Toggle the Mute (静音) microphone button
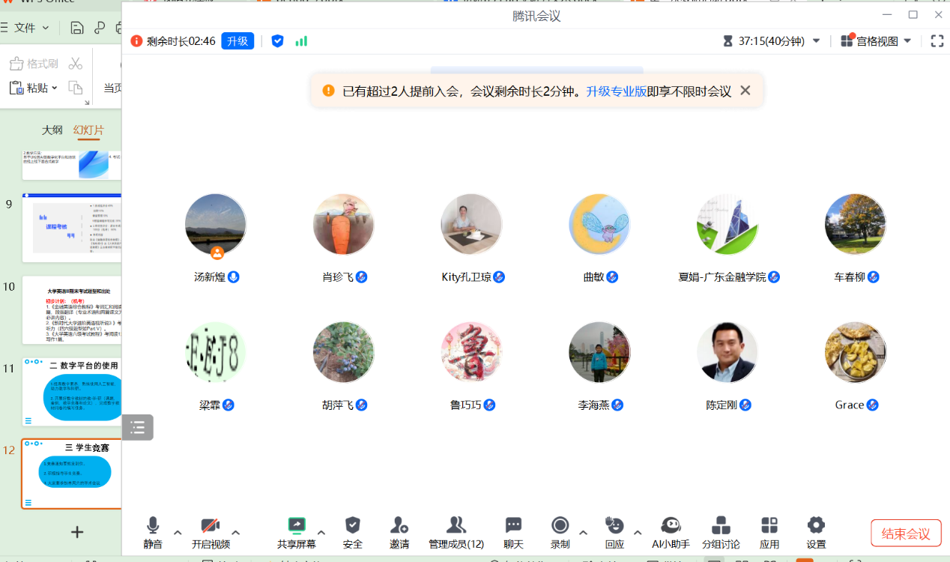This screenshot has height=562, width=950. [153, 526]
